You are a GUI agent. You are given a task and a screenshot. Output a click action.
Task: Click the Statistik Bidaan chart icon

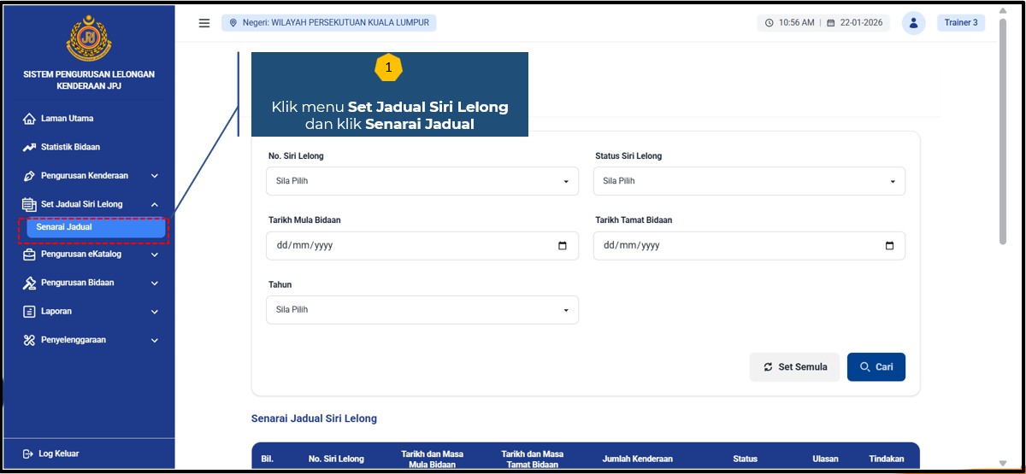point(29,147)
